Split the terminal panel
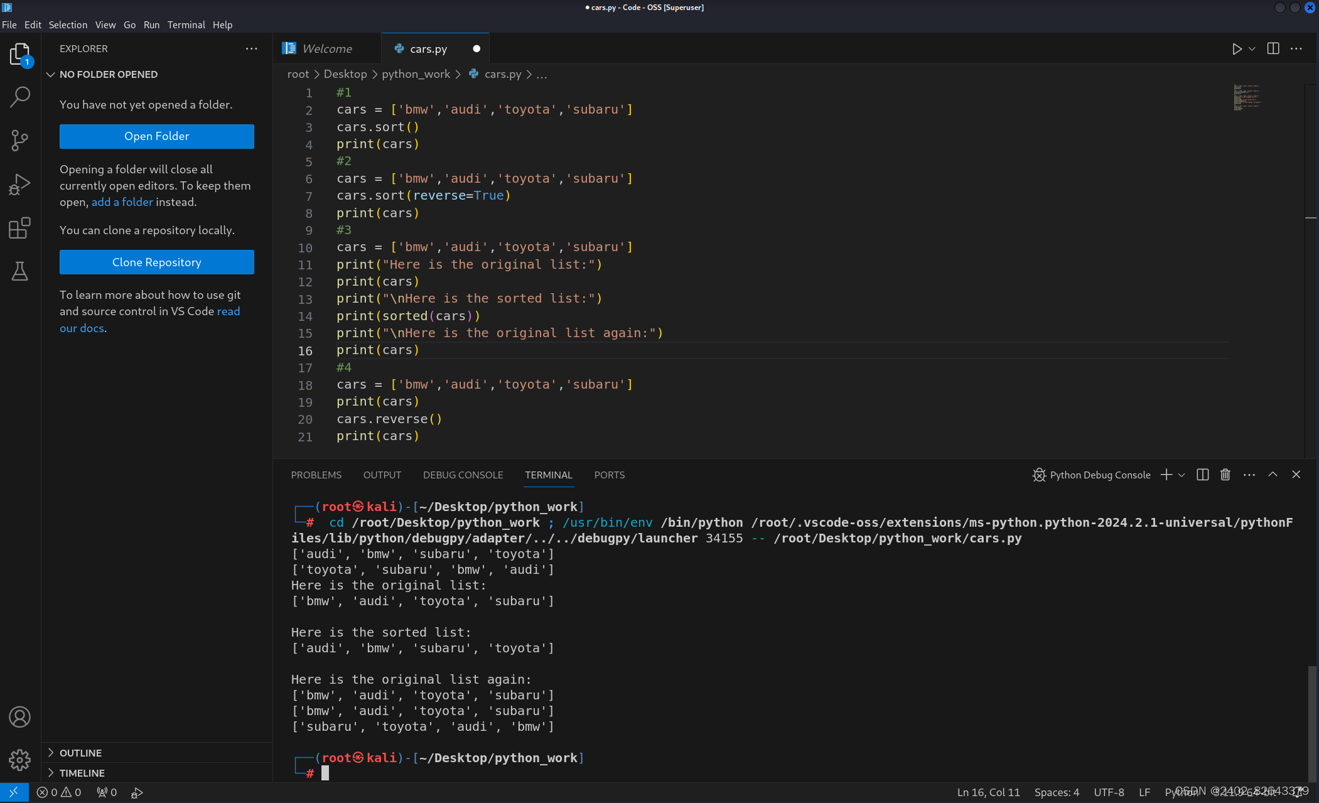1319x803 pixels. (1203, 475)
